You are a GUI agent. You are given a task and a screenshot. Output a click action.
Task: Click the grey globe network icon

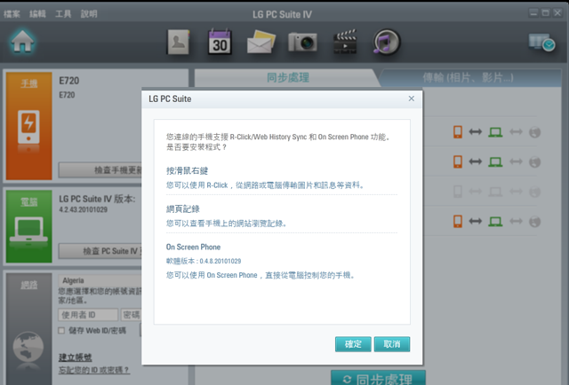pyautogui.click(x=28, y=347)
